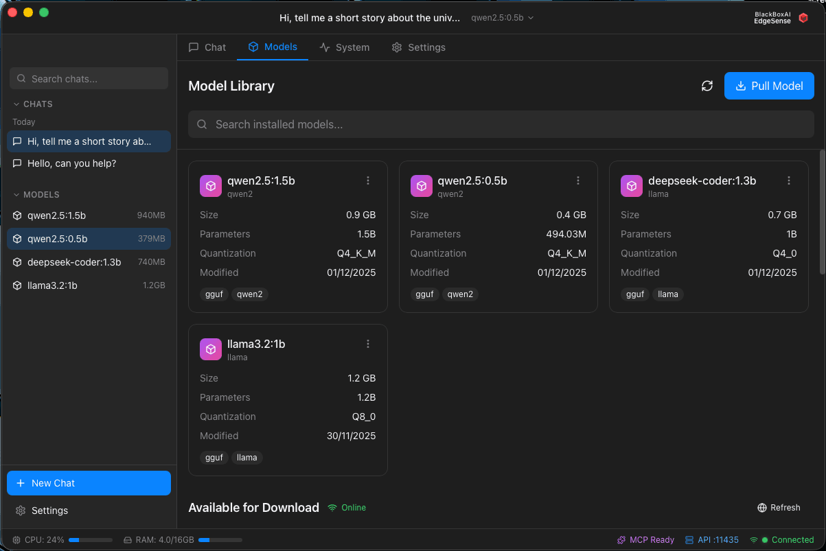Click the purple cube icon on the qwen2.5:0.5b card

(421, 186)
